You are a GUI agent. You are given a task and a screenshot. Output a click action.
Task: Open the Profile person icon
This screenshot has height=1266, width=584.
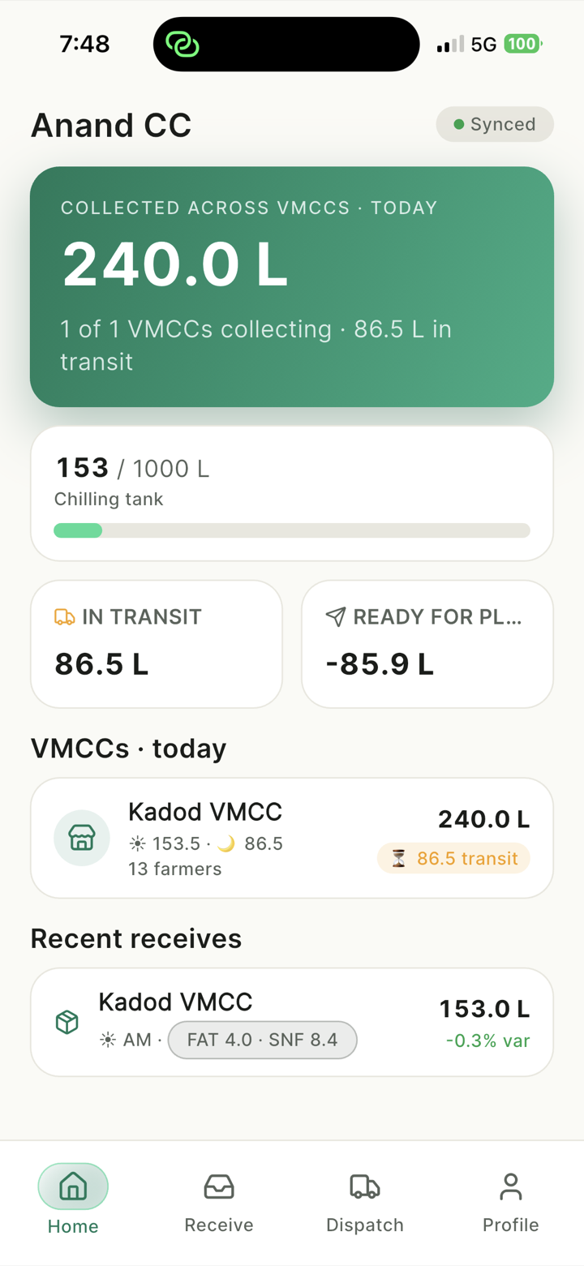[x=511, y=1187]
